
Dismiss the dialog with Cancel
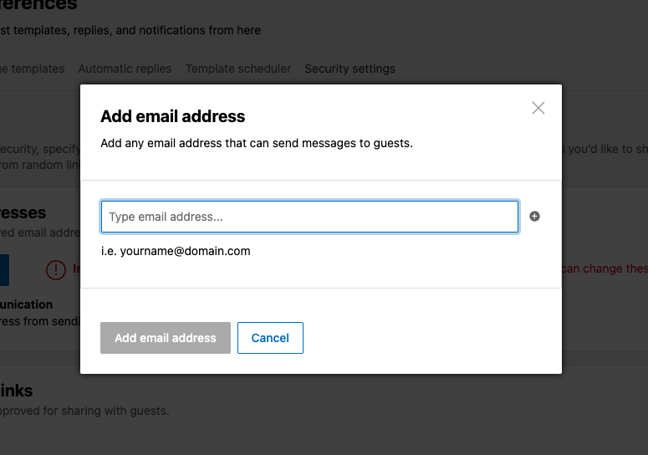(270, 338)
